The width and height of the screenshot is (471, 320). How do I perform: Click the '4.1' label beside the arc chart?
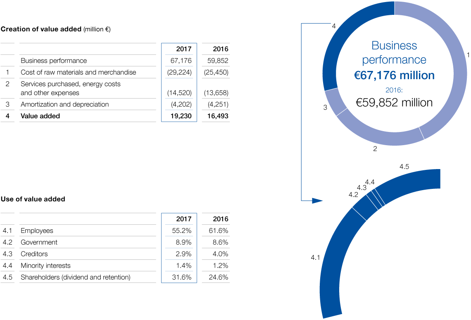coord(315,258)
